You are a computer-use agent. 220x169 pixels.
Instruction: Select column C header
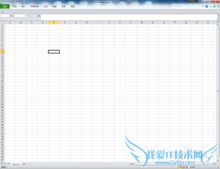coord(32,22)
